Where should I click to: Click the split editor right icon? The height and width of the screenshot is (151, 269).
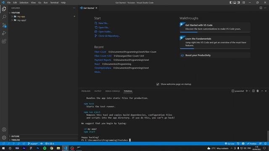261,8
